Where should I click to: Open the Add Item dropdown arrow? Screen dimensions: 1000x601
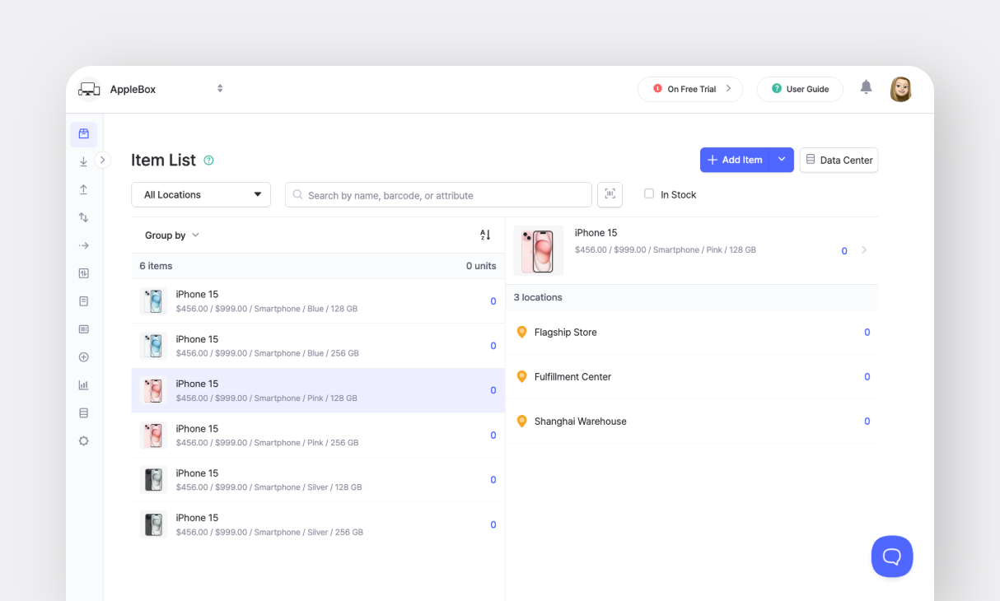[x=782, y=160]
